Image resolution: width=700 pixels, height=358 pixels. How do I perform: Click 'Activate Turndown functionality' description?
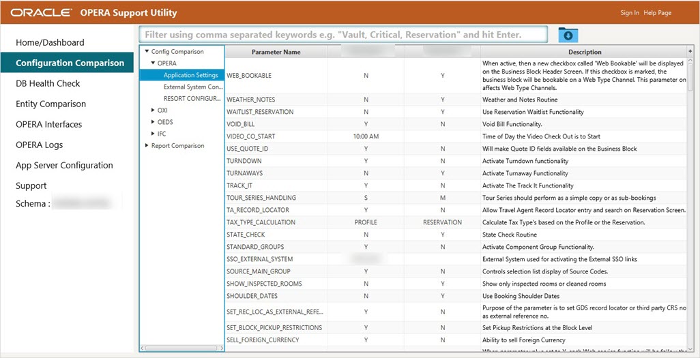[525, 161]
